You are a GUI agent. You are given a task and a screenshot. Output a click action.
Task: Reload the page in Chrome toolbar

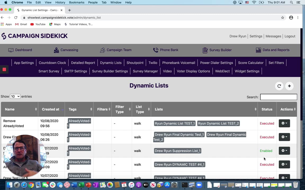(x=16, y=18)
